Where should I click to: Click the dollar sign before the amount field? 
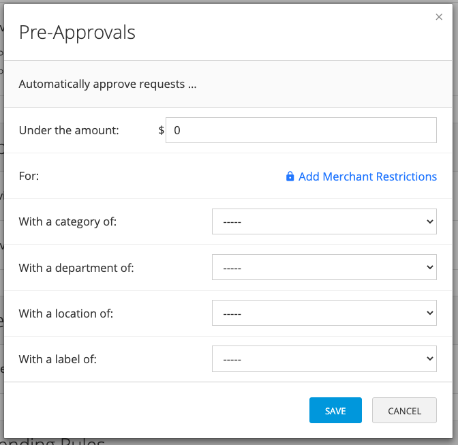pyautogui.click(x=162, y=130)
